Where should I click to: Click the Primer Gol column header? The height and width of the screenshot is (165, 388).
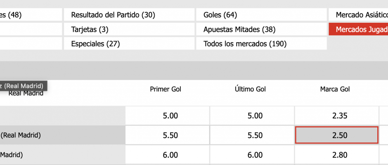[166, 89]
